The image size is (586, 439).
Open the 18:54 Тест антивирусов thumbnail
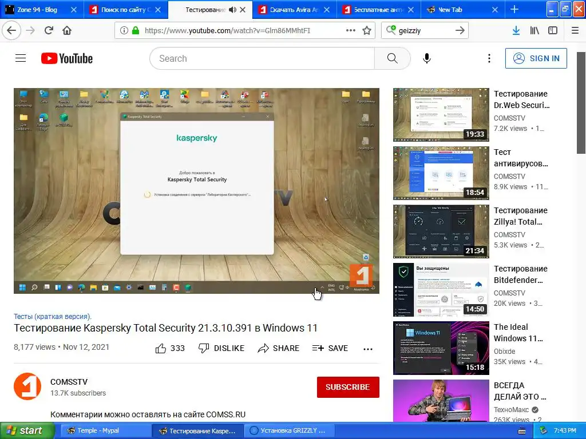coord(441,173)
